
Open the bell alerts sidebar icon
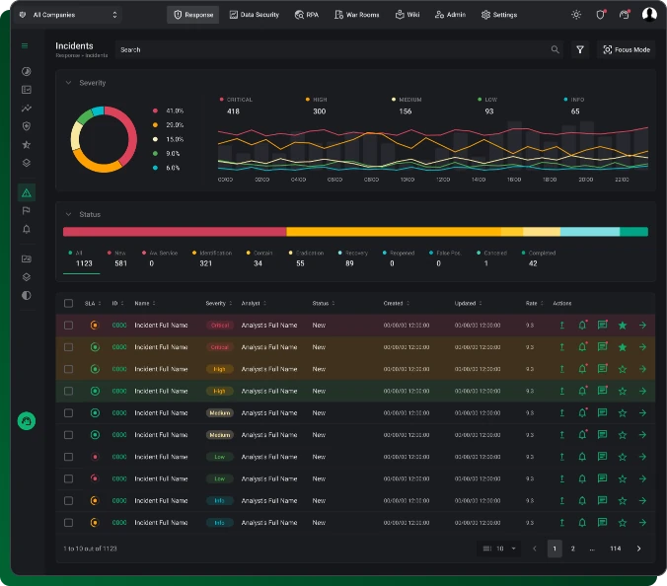click(x=27, y=229)
